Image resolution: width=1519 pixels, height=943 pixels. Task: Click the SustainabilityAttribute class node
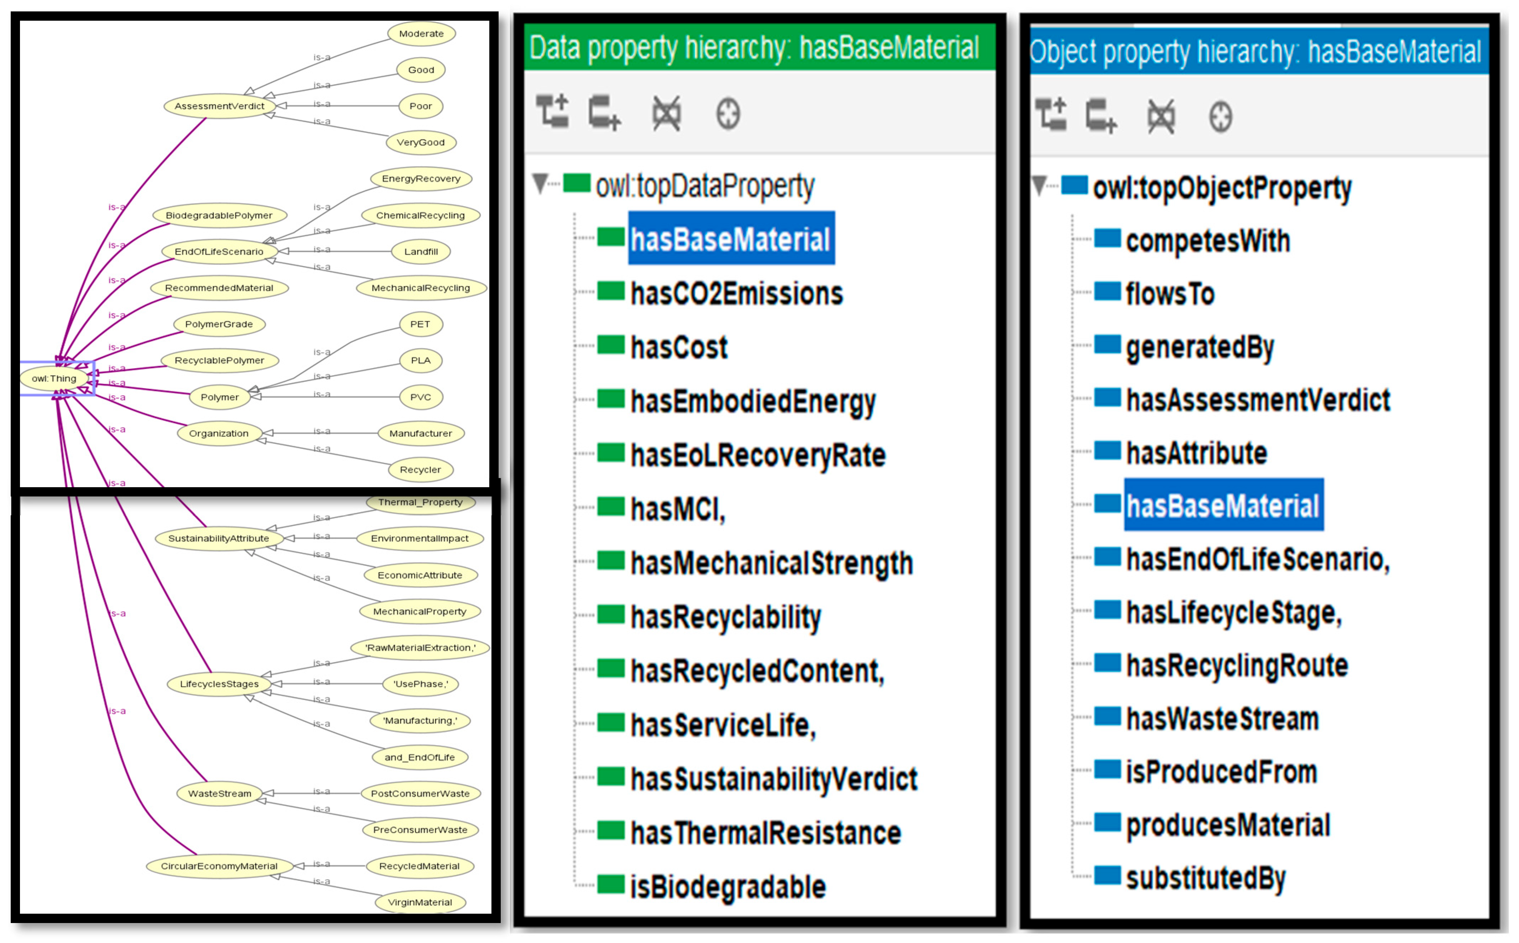tap(219, 538)
